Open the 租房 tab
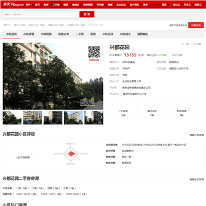The width and height of the screenshot is (206, 206). coord(93,34)
